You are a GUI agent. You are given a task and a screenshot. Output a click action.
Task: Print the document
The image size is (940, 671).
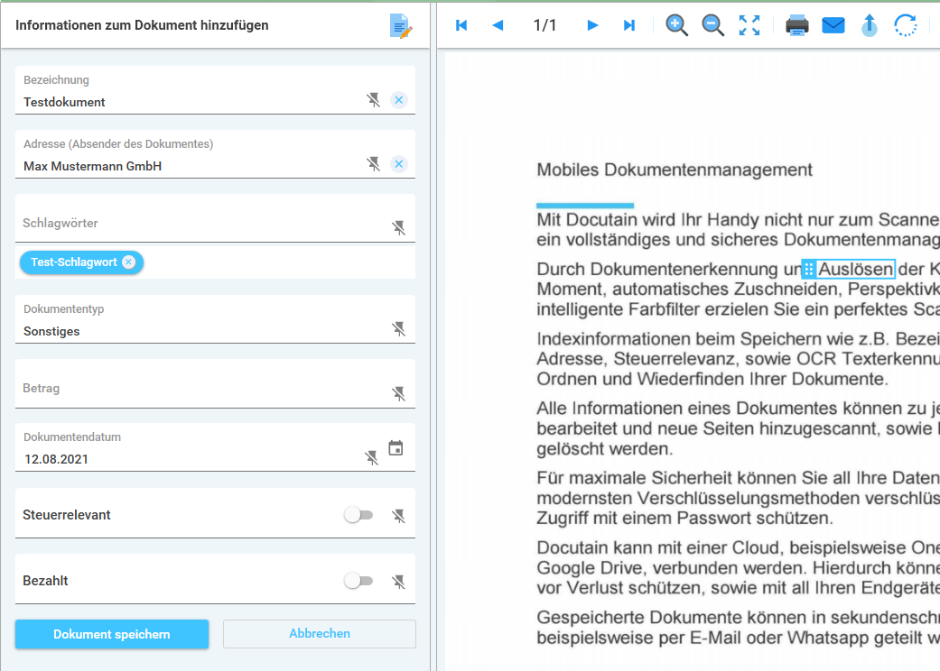click(796, 25)
